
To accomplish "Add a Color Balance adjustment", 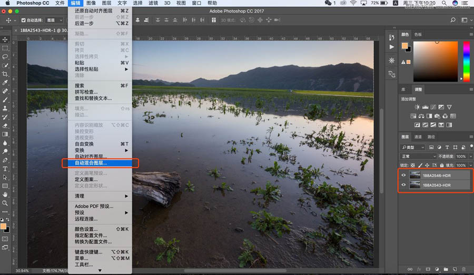I will tap(421, 116).
